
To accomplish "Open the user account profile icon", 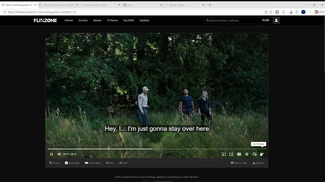I will tap(276, 20).
